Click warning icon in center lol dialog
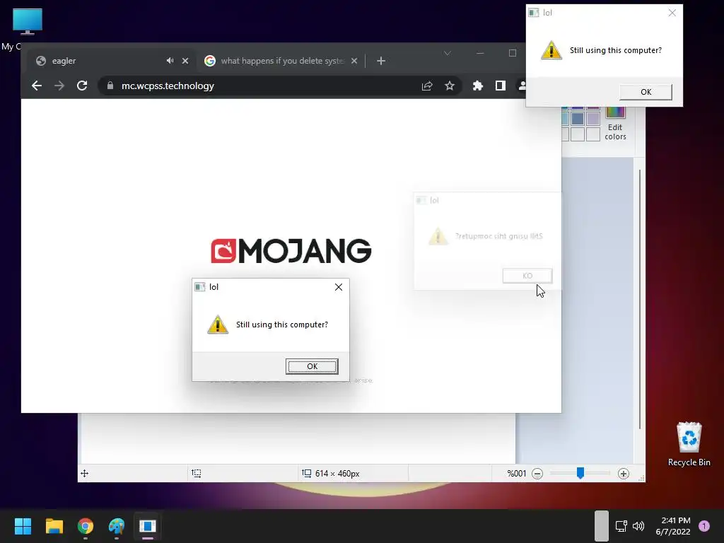Viewport: 724px width, 543px height. pyautogui.click(x=218, y=324)
